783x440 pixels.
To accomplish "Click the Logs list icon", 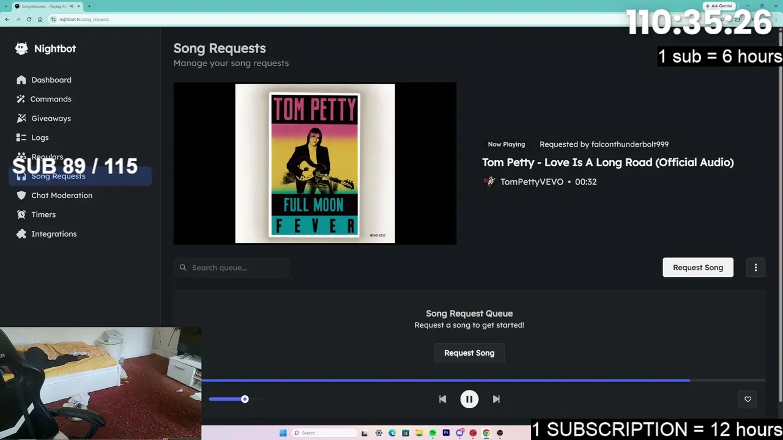I will [x=21, y=137].
